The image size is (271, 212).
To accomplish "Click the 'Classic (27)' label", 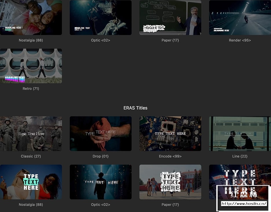I will click(x=31, y=156).
